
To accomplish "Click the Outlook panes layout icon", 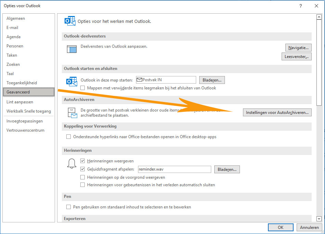I will coord(72,49).
